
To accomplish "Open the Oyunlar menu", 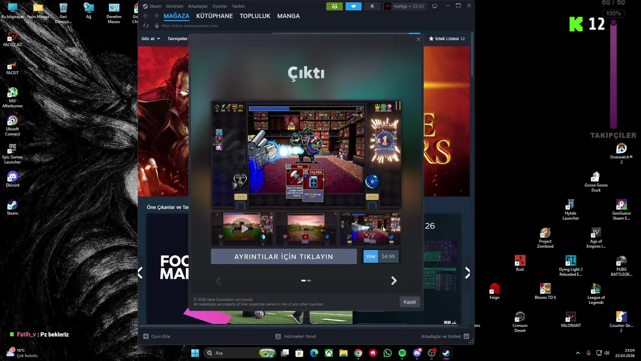I will pos(220,6).
